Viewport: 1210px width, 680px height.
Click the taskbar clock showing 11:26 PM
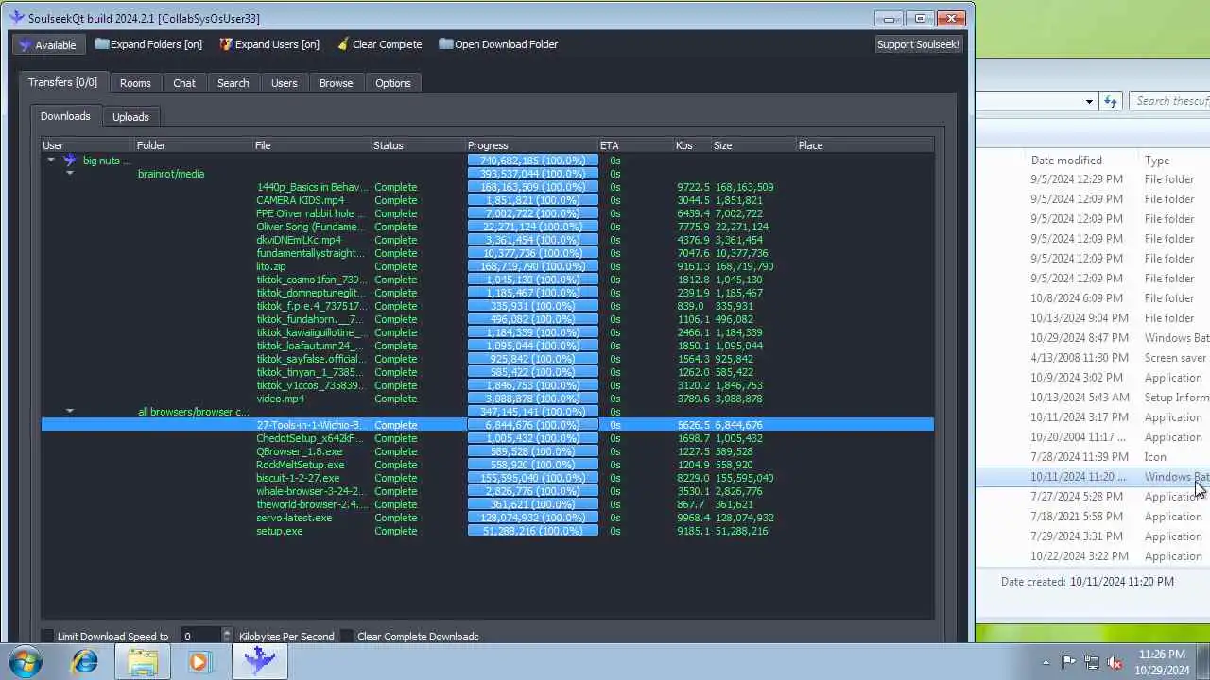(1162, 662)
